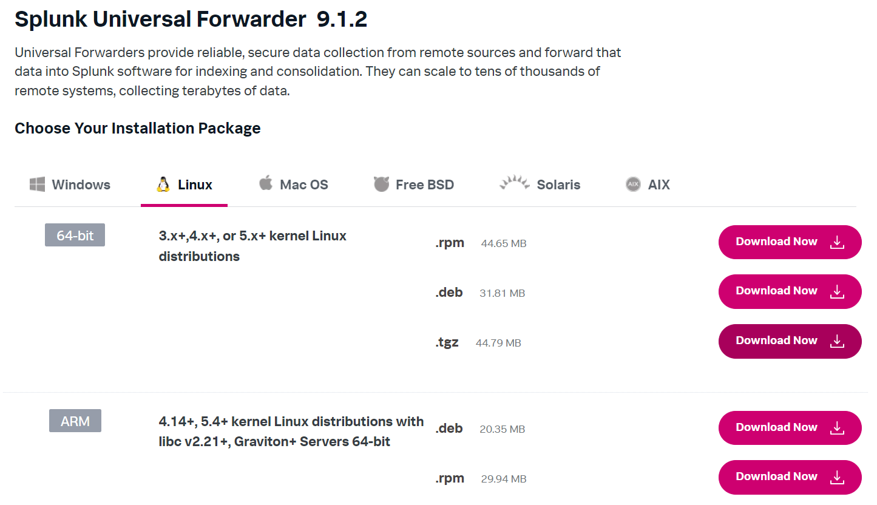Download the 44.65 MB .rpm package
This screenshot has width=877, height=505.
pos(776,242)
